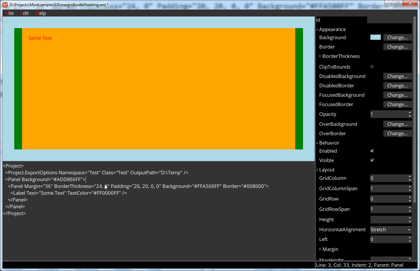
Task: Click the Myra app icon in title bar
Action: pos(5,5)
